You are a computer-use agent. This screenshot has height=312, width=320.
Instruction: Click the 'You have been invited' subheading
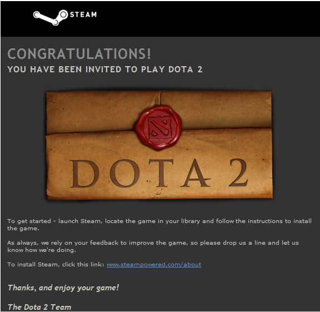(105, 70)
